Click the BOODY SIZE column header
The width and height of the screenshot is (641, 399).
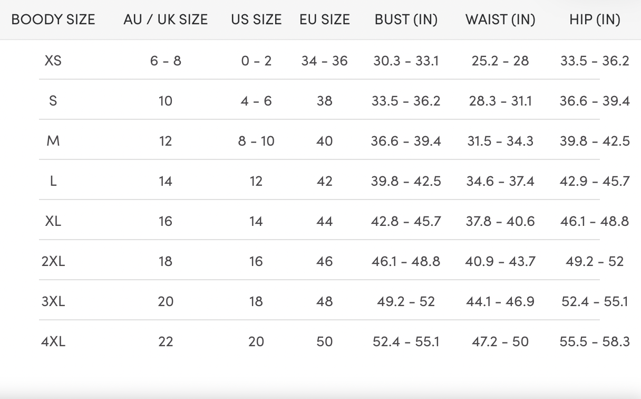click(53, 20)
